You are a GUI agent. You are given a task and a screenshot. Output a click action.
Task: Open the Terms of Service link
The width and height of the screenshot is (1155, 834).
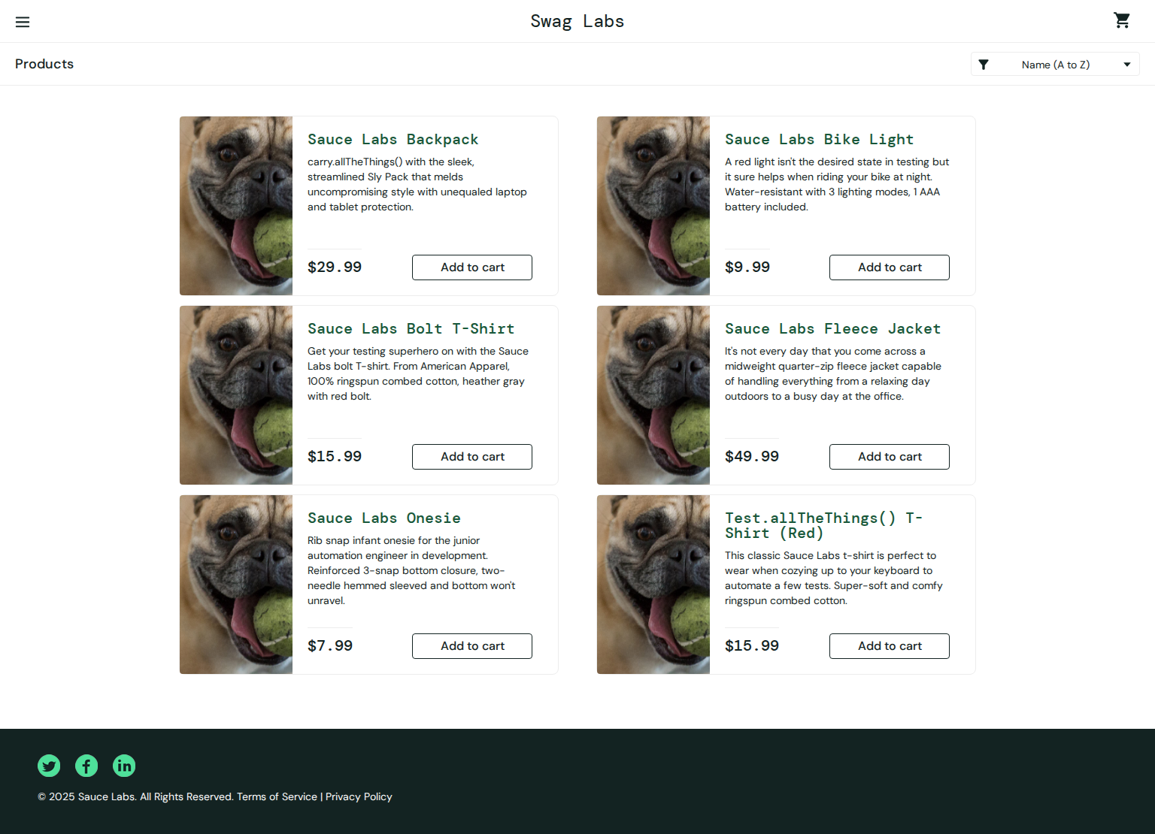click(x=277, y=796)
